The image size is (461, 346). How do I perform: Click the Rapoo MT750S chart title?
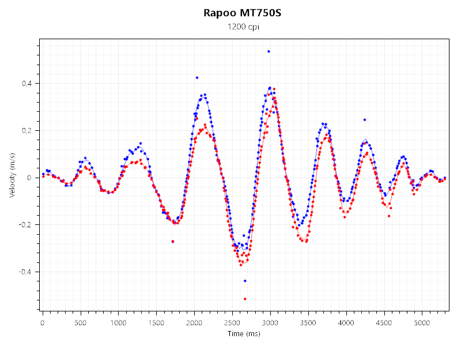pyautogui.click(x=243, y=13)
